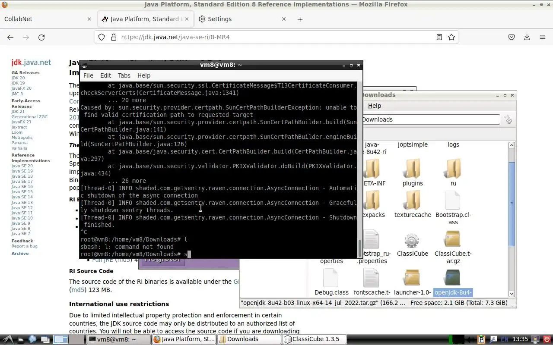Click the Archive sidebar link
553x345 pixels.
pyautogui.click(x=20, y=253)
